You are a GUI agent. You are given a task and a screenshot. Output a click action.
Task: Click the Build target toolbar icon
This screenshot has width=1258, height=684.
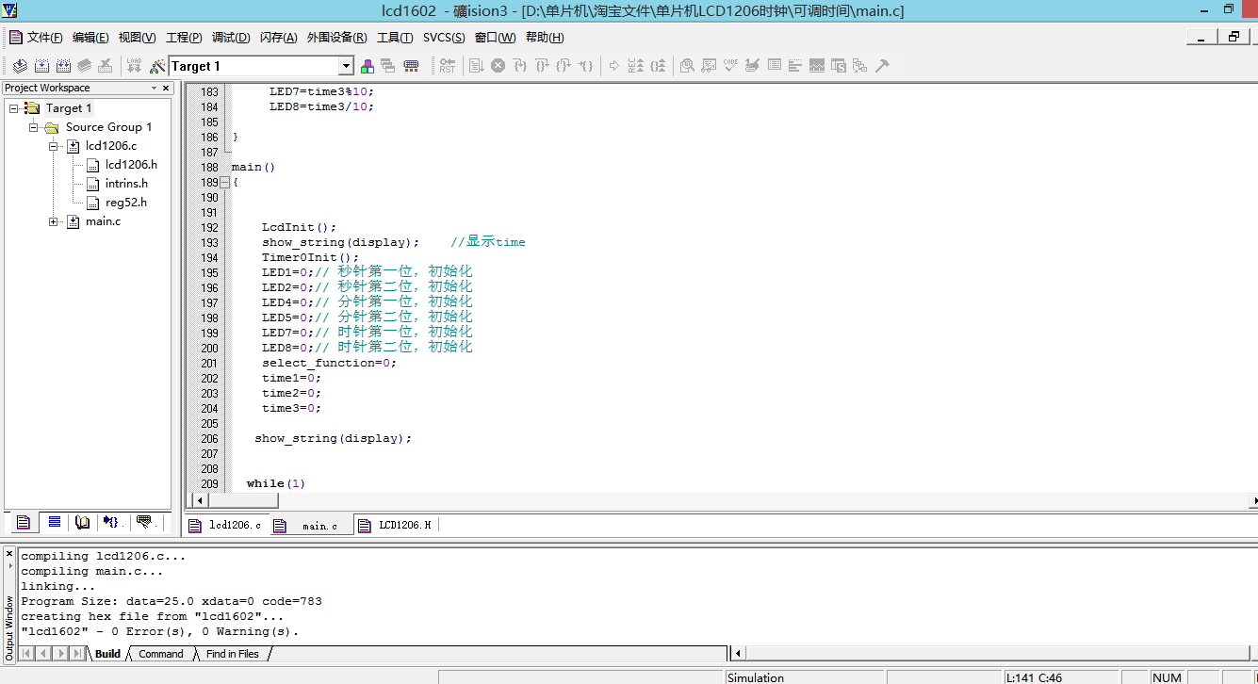41,66
